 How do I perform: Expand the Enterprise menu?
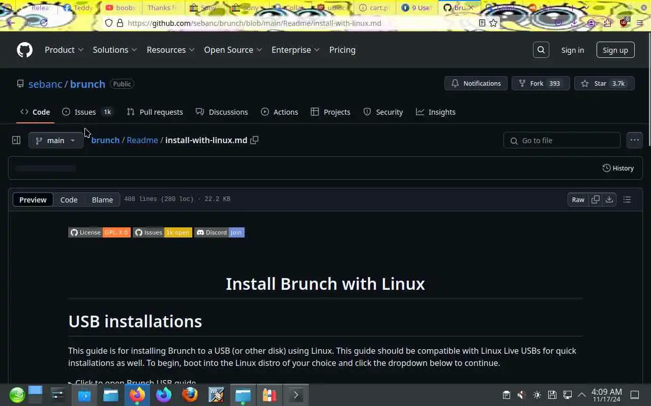point(295,50)
